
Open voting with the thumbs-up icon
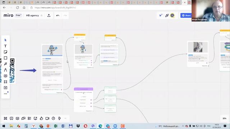click(41, 119)
